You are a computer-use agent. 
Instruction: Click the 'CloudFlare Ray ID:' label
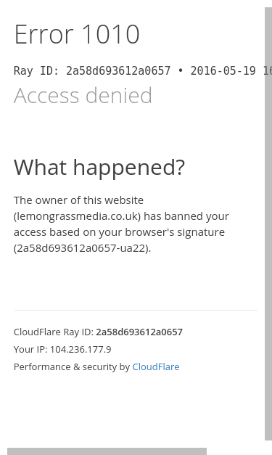click(x=54, y=332)
